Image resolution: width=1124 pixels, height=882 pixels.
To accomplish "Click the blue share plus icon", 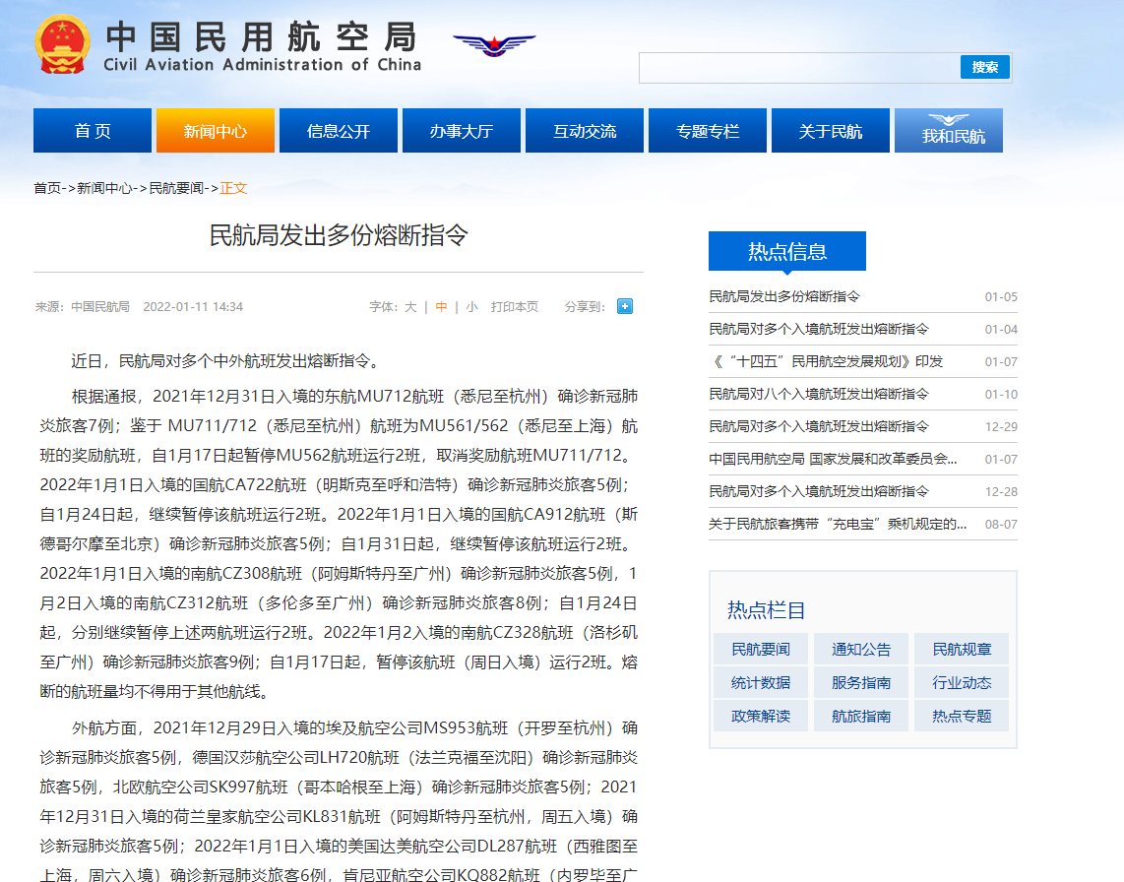I will 624,306.
